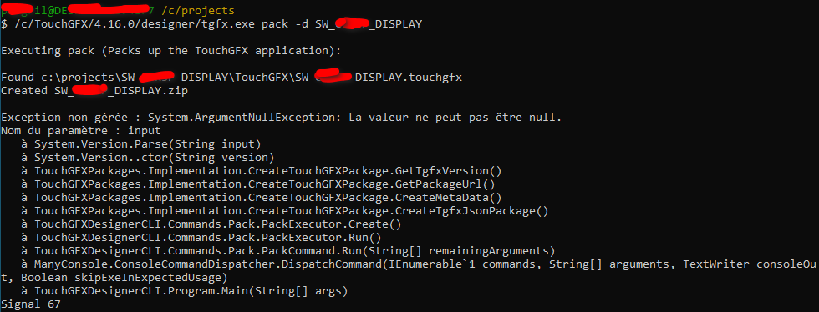Viewport: 819px width, 312px height.
Task: Click the 'Executing pack' status line
Action: click(171, 51)
